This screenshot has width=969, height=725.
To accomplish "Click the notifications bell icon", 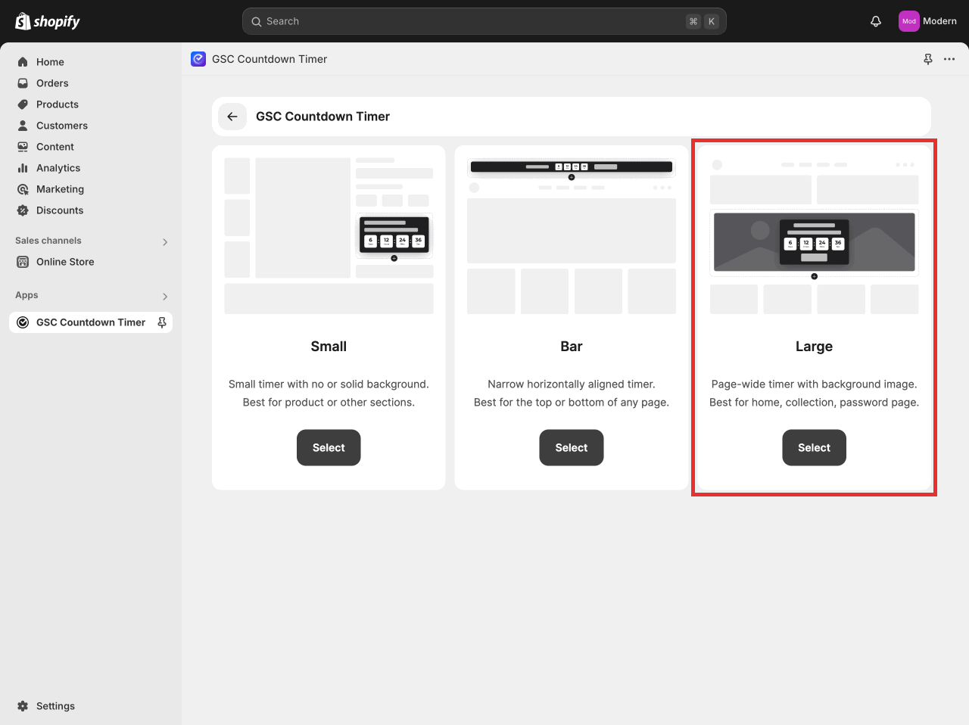I will 875,21.
